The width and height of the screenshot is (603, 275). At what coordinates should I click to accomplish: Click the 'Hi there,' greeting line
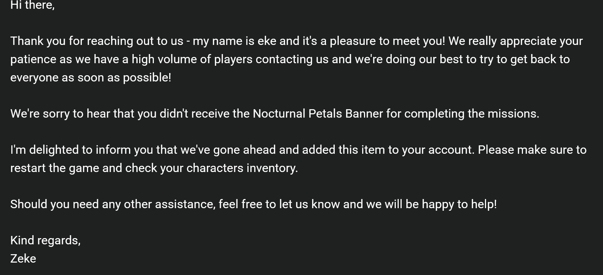point(33,5)
